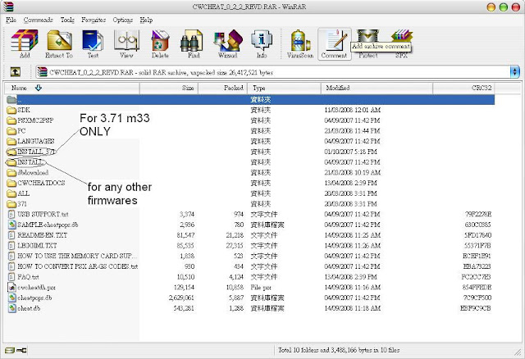The width and height of the screenshot is (525, 359).
Task: Click the WinRAR title bar icon
Action: pos(9,7)
